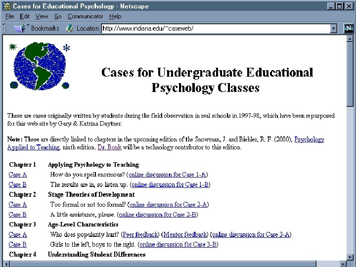Open the Communicator menu
The image size is (356, 267).
86,16
